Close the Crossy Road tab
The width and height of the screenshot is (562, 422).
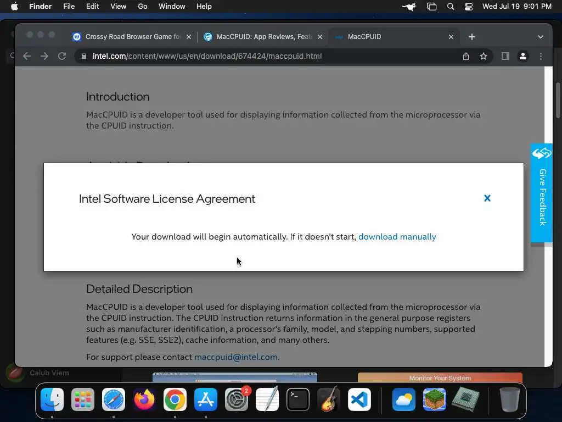tap(189, 37)
